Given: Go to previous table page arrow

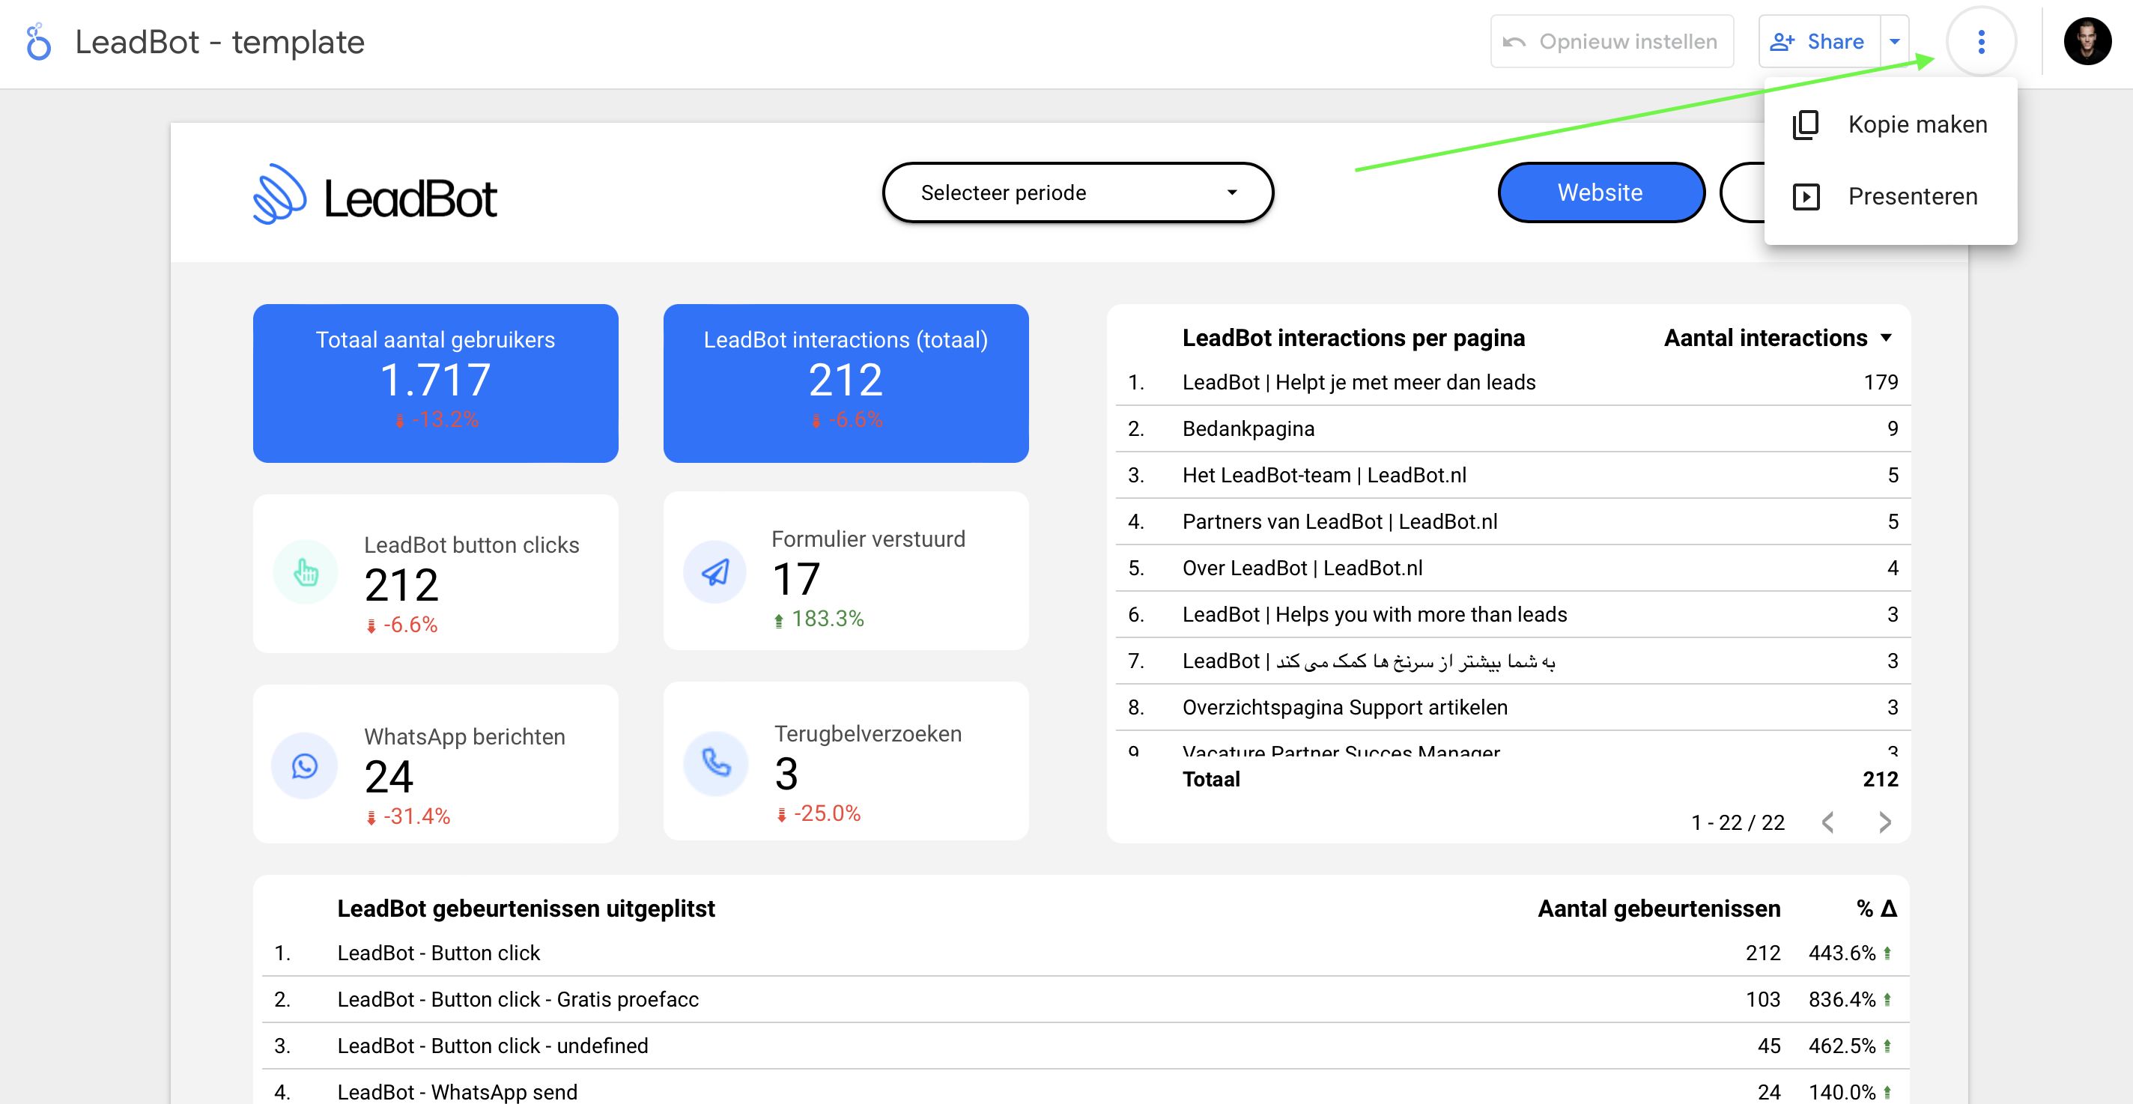Looking at the screenshot, I should click(x=1828, y=822).
